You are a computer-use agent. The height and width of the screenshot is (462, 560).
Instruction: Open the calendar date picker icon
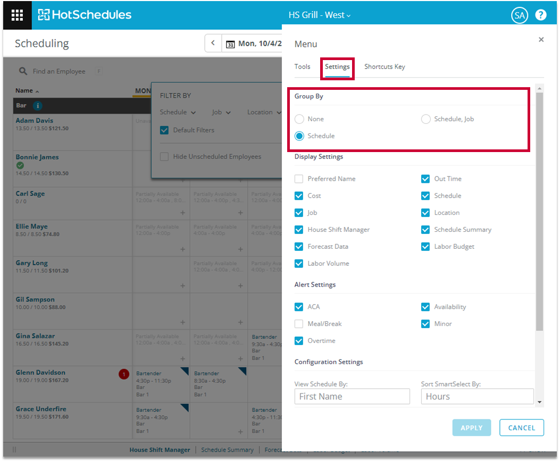coord(231,44)
